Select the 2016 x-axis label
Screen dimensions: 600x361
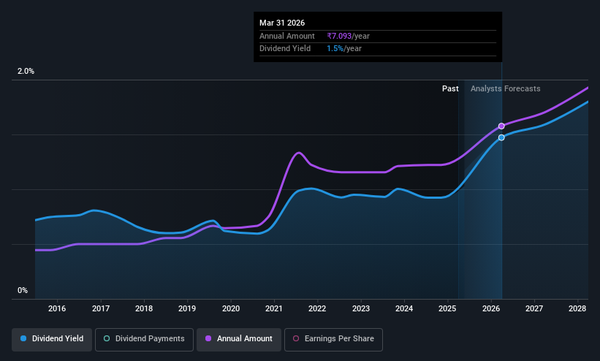tap(57, 308)
